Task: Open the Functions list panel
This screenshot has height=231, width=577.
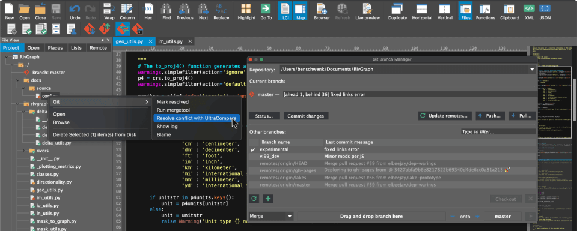Action: pos(486,11)
